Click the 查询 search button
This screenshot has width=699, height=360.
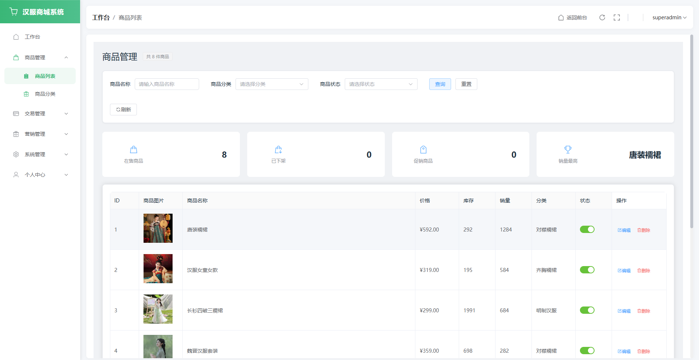tap(440, 84)
